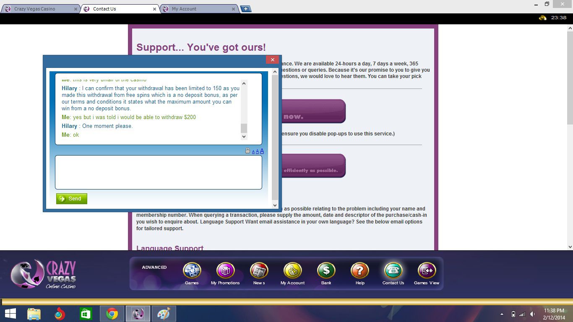Close the Contact Us tab
The height and width of the screenshot is (322, 573).
[x=154, y=9]
